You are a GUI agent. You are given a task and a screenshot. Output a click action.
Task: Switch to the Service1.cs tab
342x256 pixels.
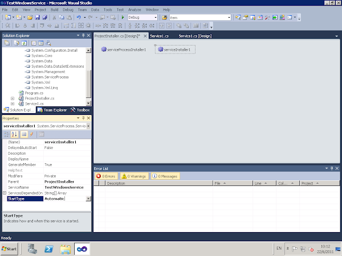point(159,36)
